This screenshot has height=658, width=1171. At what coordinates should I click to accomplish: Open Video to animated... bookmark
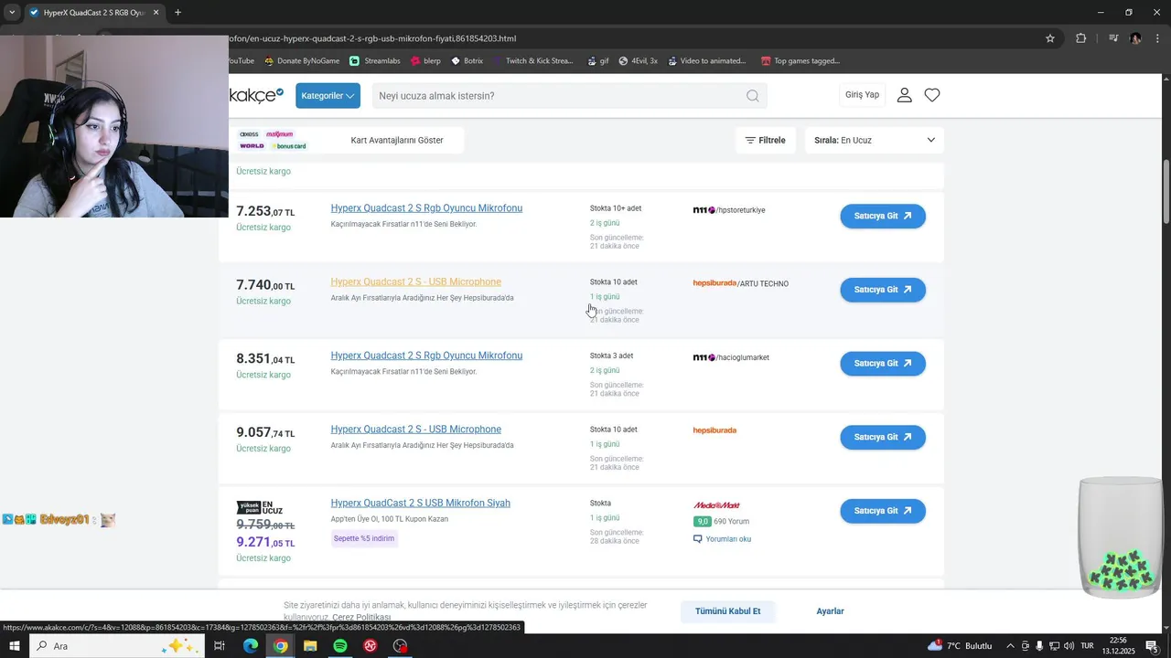[706, 61]
